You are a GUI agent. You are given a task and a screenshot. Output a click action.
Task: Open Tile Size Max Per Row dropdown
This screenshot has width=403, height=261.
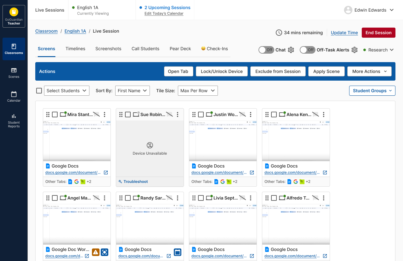pos(198,91)
